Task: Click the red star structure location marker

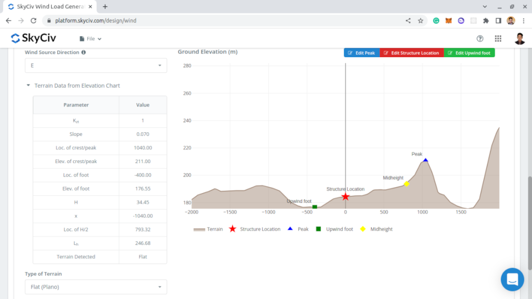Action: [345, 197]
